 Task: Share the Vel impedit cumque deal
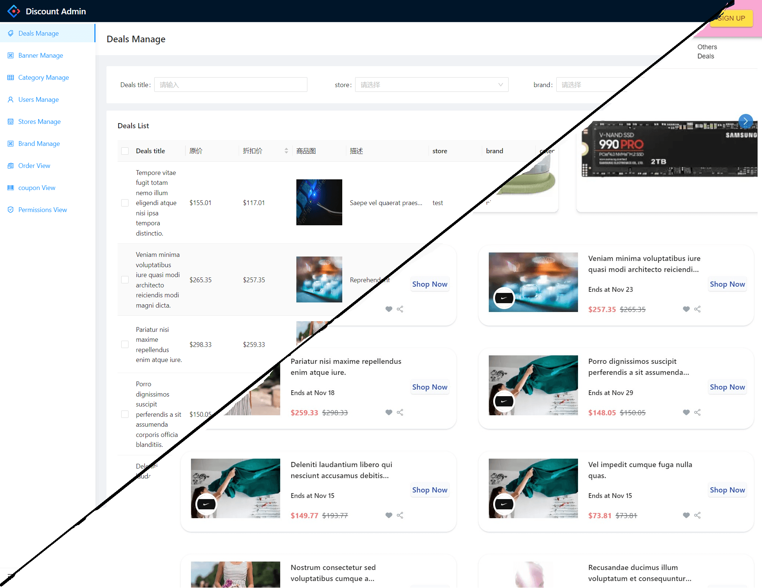coord(697,515)
